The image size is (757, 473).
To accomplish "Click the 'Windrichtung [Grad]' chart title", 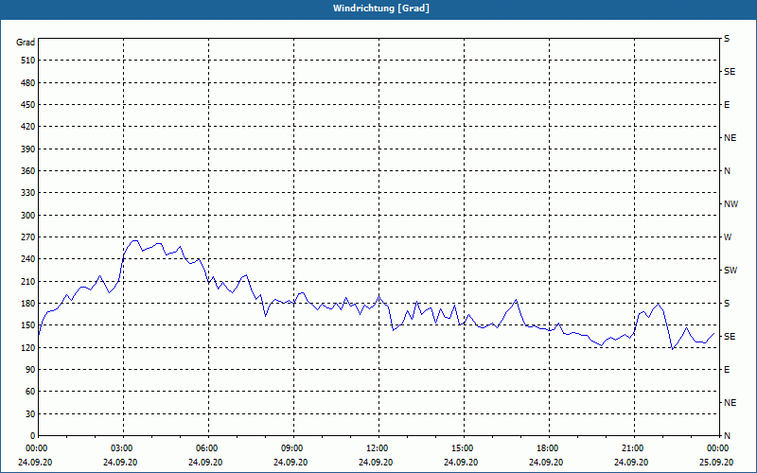I will pos(381,9).
